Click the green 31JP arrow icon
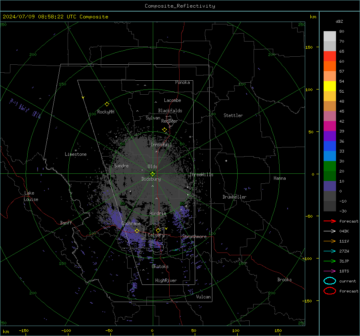The width and height of the screenshot is (360, 336). point(330,261)
